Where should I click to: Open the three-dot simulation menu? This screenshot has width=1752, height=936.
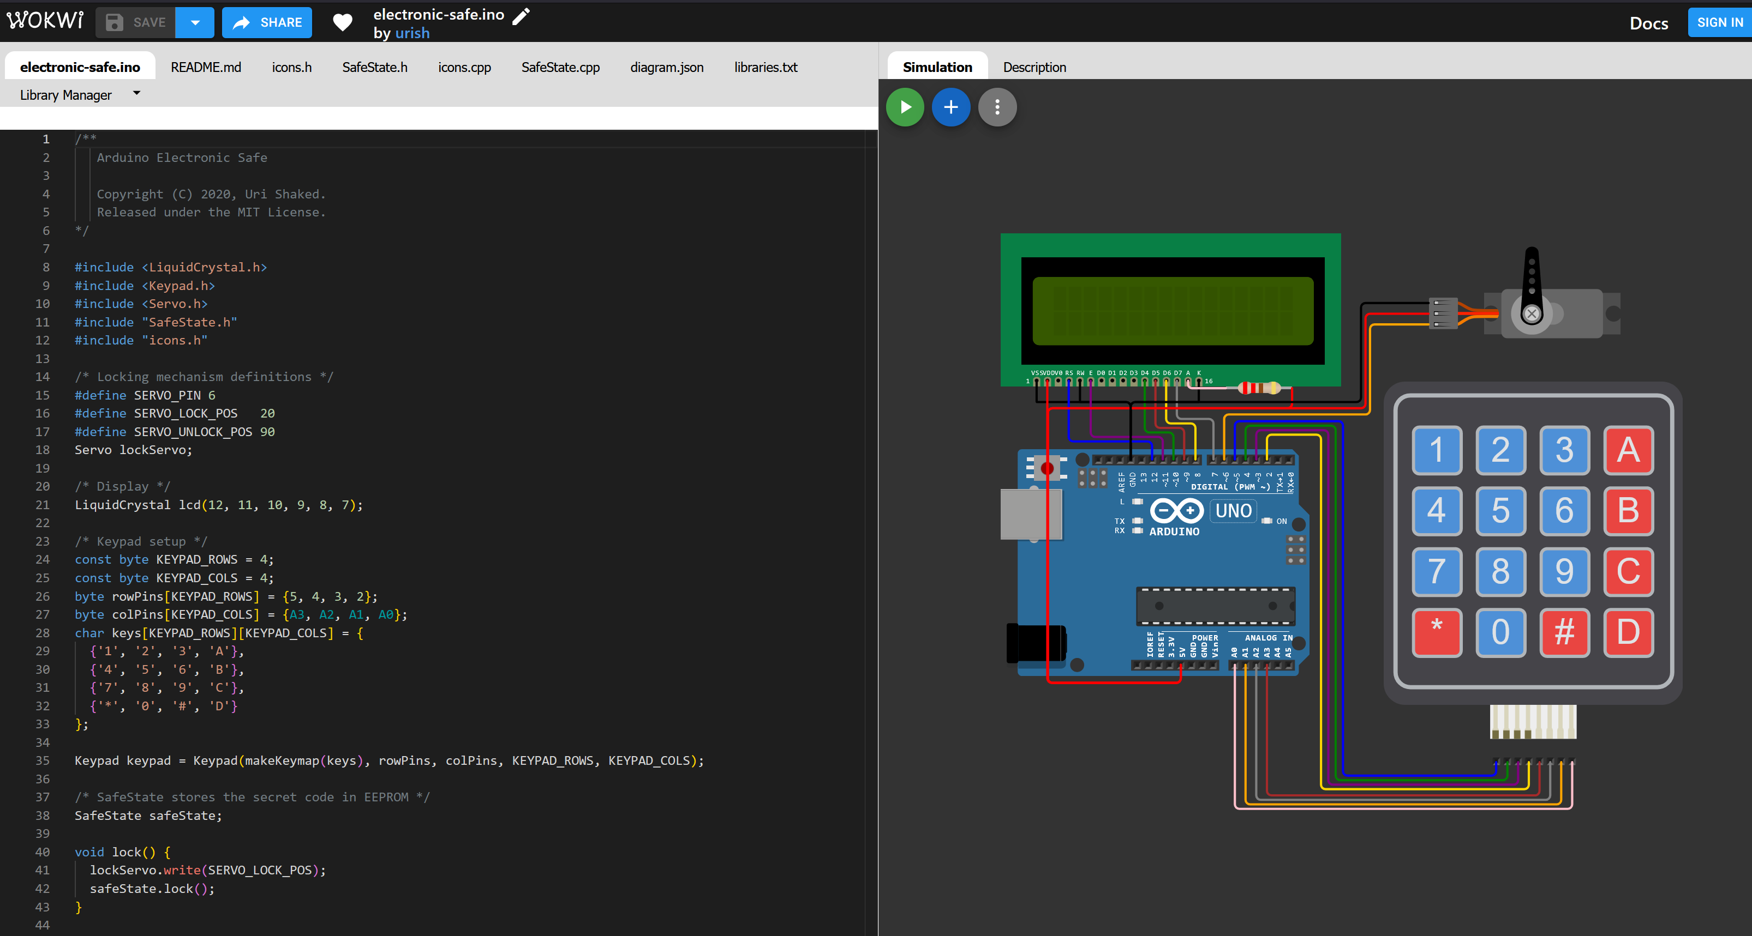[x=997, y=107]
